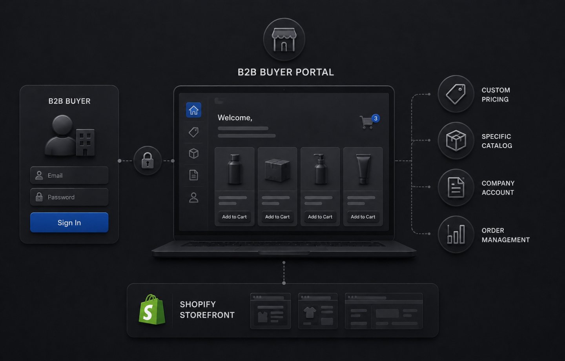Open the Home icon in portal sidebar

193,110
